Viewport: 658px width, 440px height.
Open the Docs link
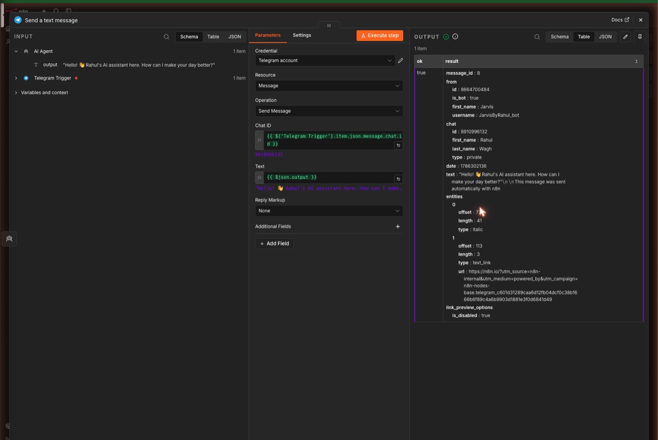click(620, 20)
